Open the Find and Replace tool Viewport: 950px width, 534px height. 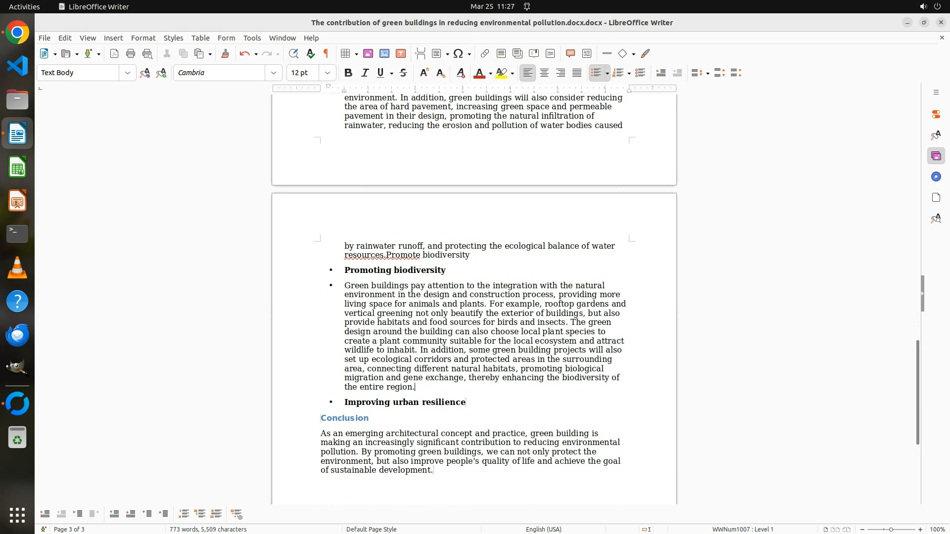tap(293, 54)
